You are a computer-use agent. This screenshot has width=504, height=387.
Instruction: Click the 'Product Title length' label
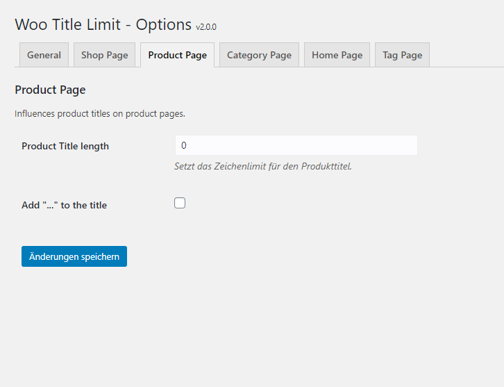[65, 147]
